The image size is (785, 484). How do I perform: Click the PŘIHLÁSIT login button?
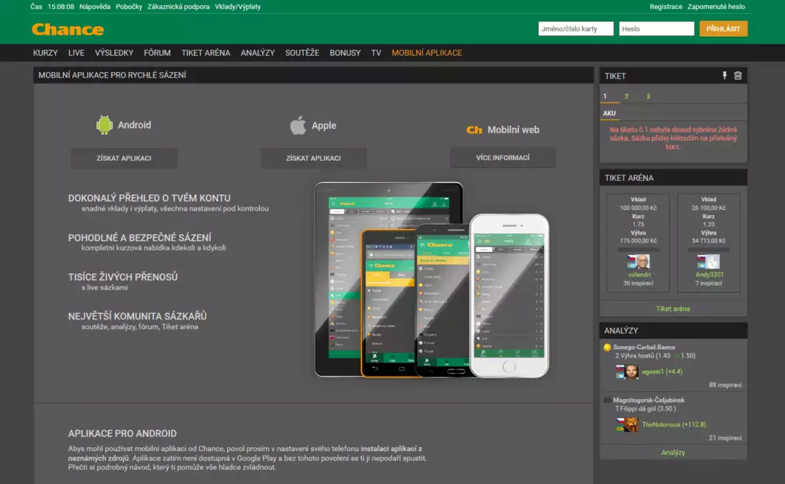724,29
